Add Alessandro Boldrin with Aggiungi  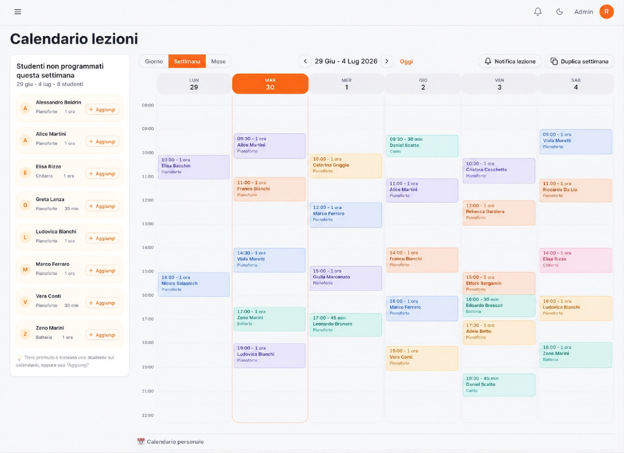click(x=102, y=110)
